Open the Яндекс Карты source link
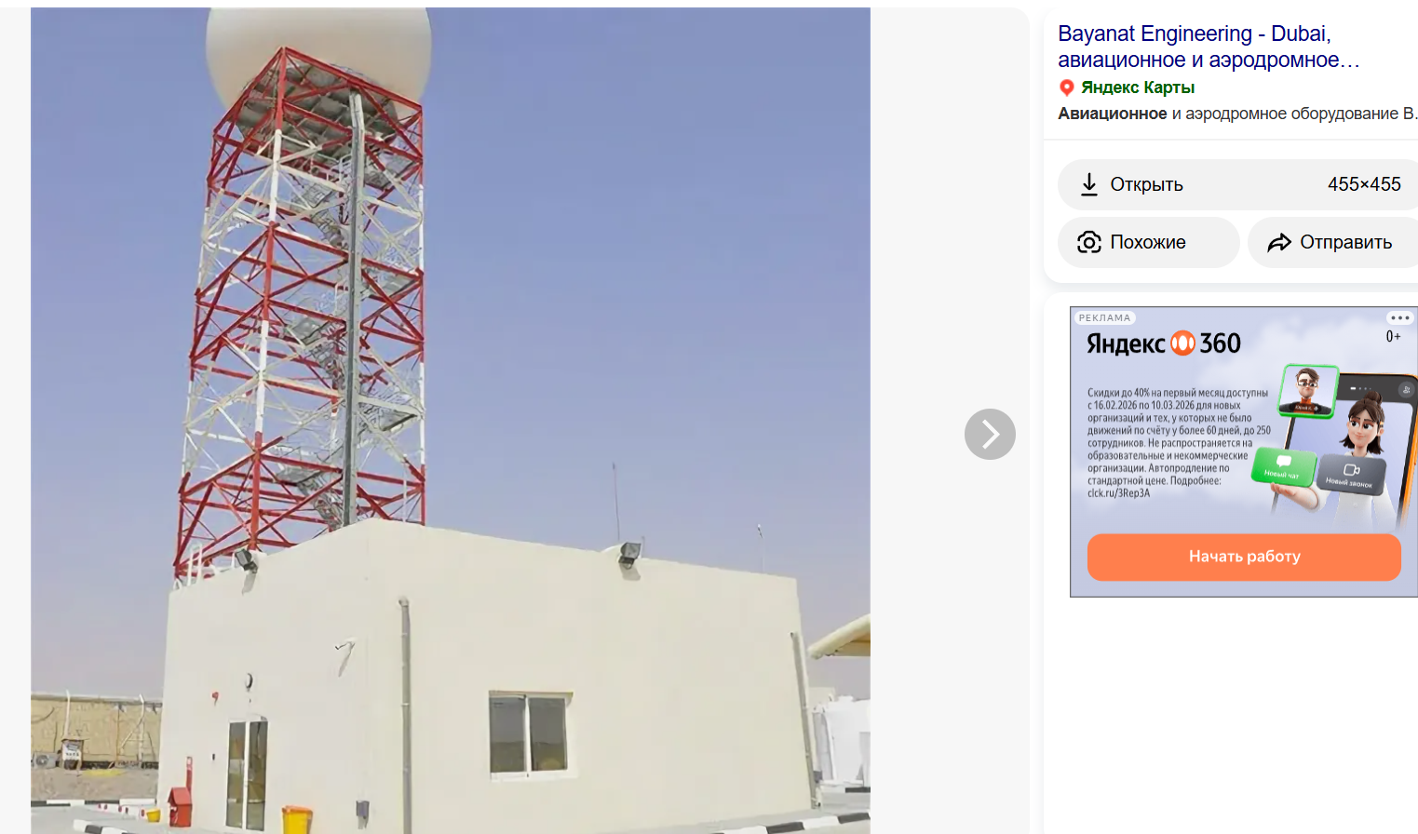 coord(1138,87)
